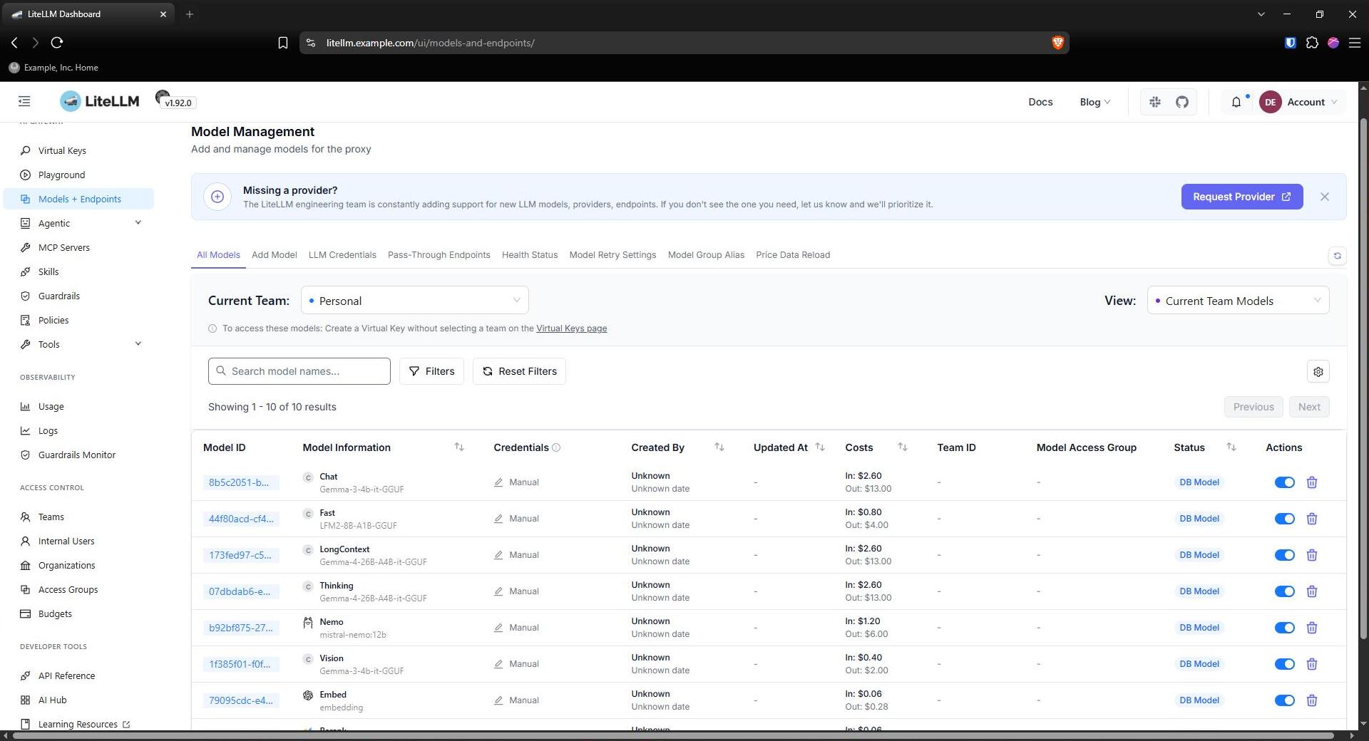Click the refresh models icon beside the tabs
The image size is (1369, 741).
(x=1337, y=256)
